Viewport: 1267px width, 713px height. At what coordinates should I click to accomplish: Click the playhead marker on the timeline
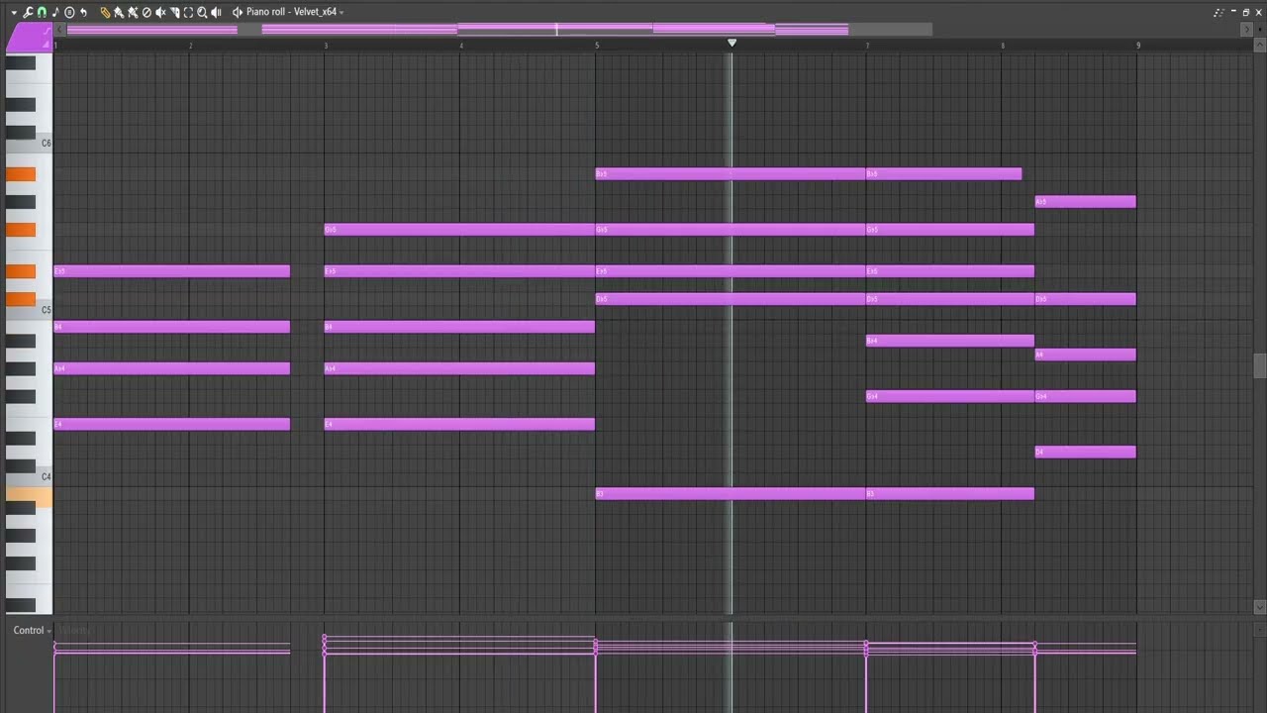(x=731, y=43)
